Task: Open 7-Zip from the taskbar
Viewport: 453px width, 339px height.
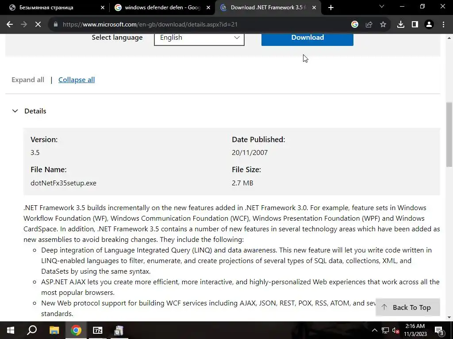Action: [x=98, y=330]
